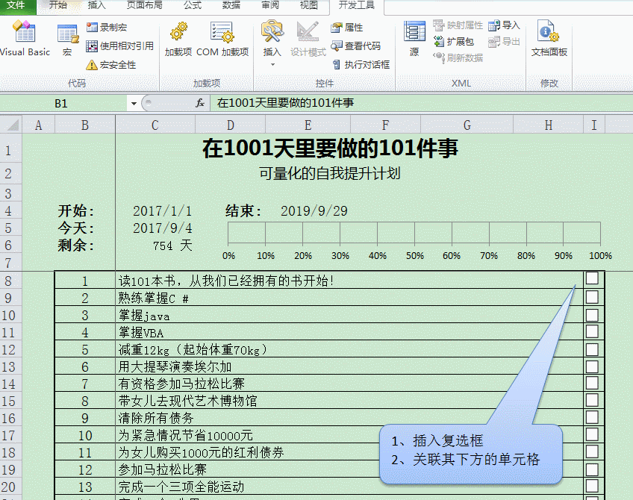Open COM 加载项 dialog
The width and height of the screenshot is (633, 500).
[222, 40]
